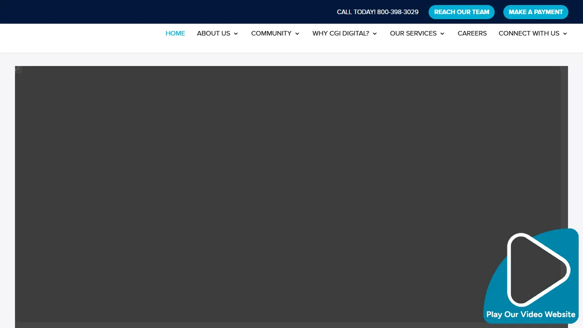
Task: Click the broken image placeholder in the video frame
Action: coord(18,69)
